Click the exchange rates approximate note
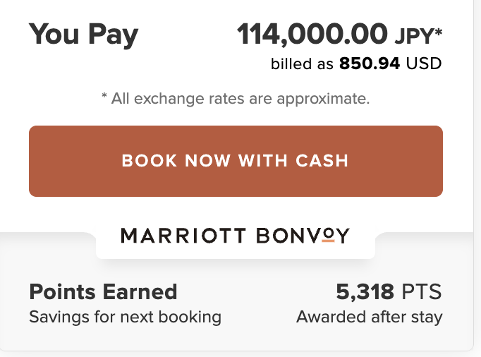This screenshot has height=357, width=481. coord(236,98)
